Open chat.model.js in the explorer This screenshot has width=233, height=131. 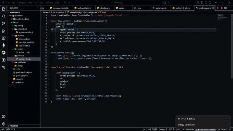[24, 39]
